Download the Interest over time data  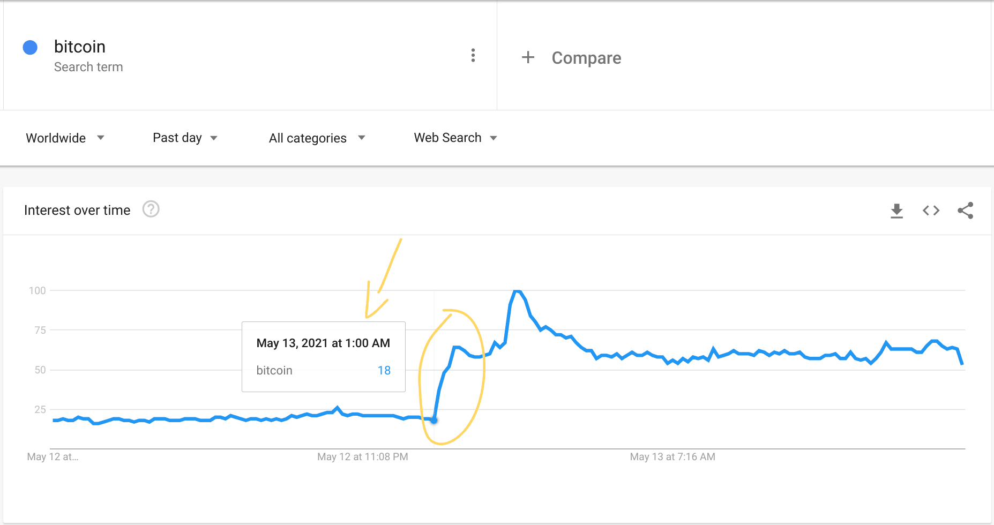[x=896, y=211]
